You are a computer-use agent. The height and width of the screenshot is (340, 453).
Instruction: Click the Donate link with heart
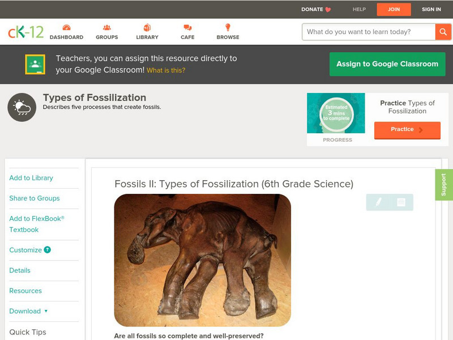316,10
